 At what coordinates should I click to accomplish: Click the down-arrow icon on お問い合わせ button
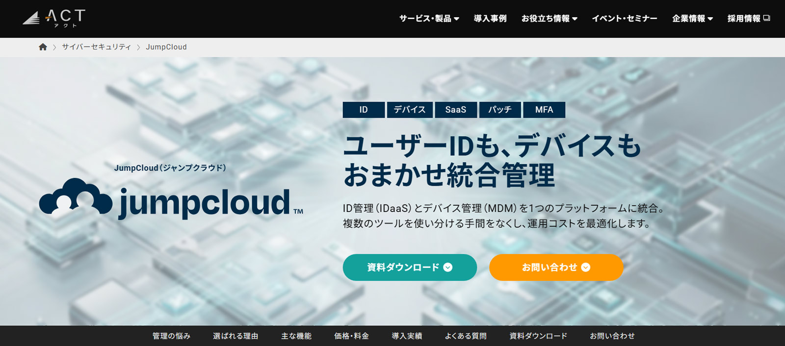[586, 267]
